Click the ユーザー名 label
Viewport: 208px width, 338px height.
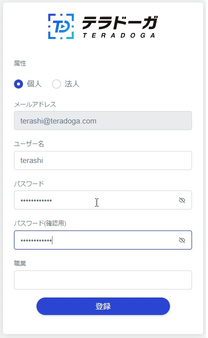(x=29, y=144)
